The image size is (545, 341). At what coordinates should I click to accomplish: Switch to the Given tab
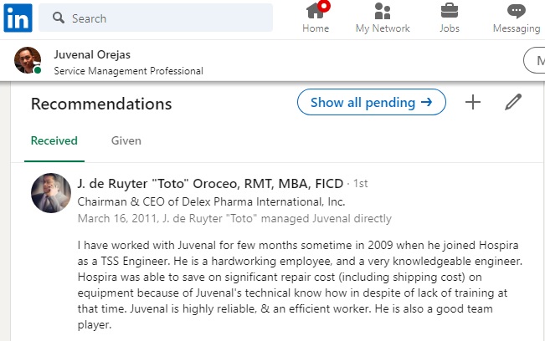click(126, 140)
